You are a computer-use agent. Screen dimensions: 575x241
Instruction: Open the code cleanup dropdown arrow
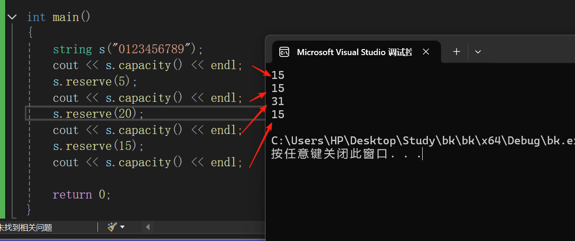tap(122, 227)
